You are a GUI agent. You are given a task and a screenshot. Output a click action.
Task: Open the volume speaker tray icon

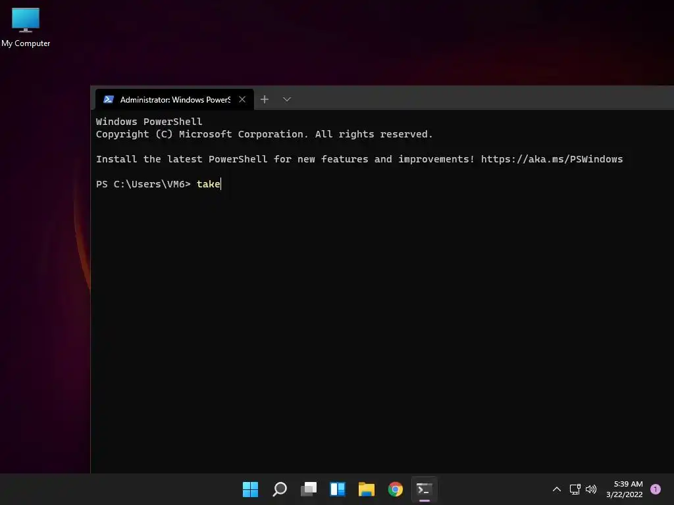pyautogui.click(x=591, y=489)
